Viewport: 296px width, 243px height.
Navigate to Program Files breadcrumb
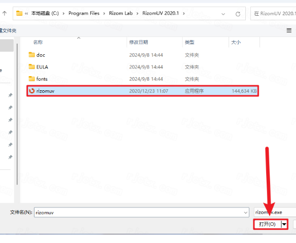pyautogui.click(x=84, y=13)
